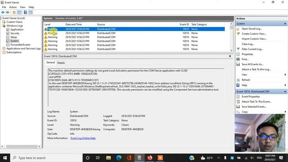Click scroll left arrow of tree pane
This screenshot has width=288, height=162.
click(x=2, y=146)
